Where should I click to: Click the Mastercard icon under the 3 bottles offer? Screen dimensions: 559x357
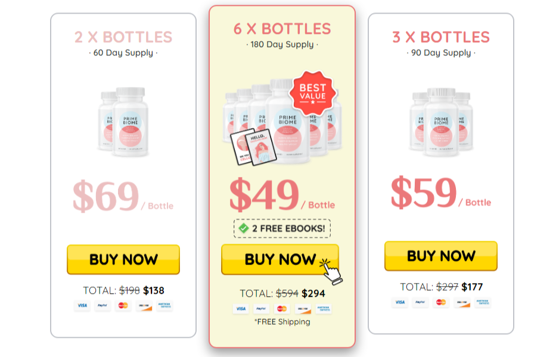tap(440, 302)
